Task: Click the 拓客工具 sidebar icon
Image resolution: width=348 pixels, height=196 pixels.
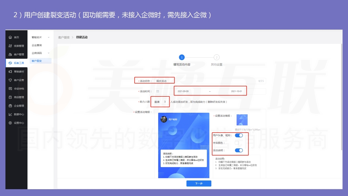Action: (10, 63)
